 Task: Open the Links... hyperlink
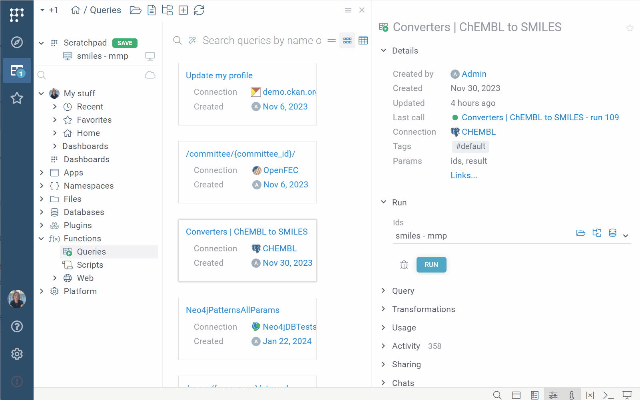click(x=464, y=175)
